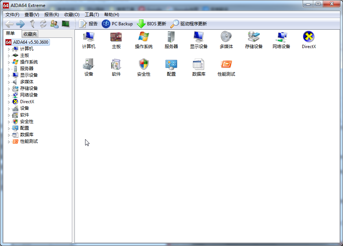
Task: Open the 查看(V) menu
Action: tap(32, 15)
